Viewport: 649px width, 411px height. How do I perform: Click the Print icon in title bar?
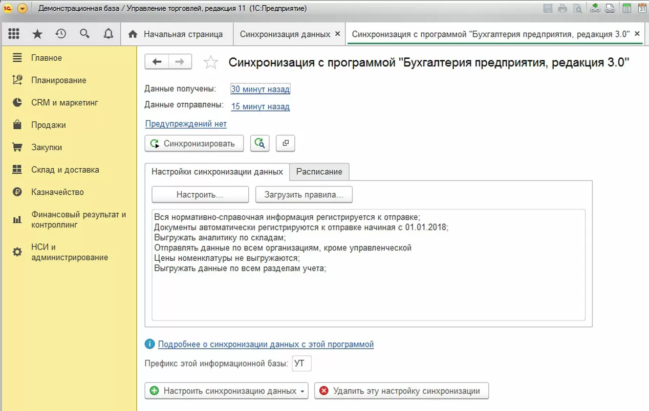click(x=563, y=8)
